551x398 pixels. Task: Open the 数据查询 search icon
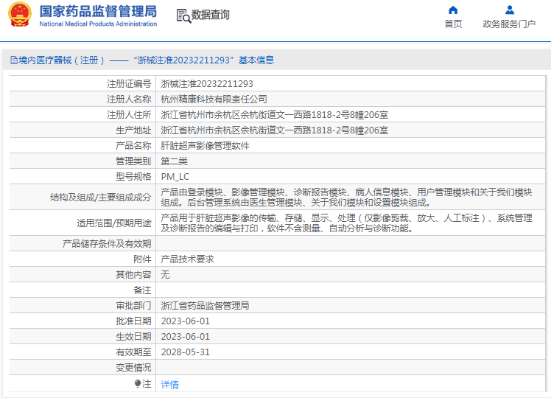click(x=183, y=15)
